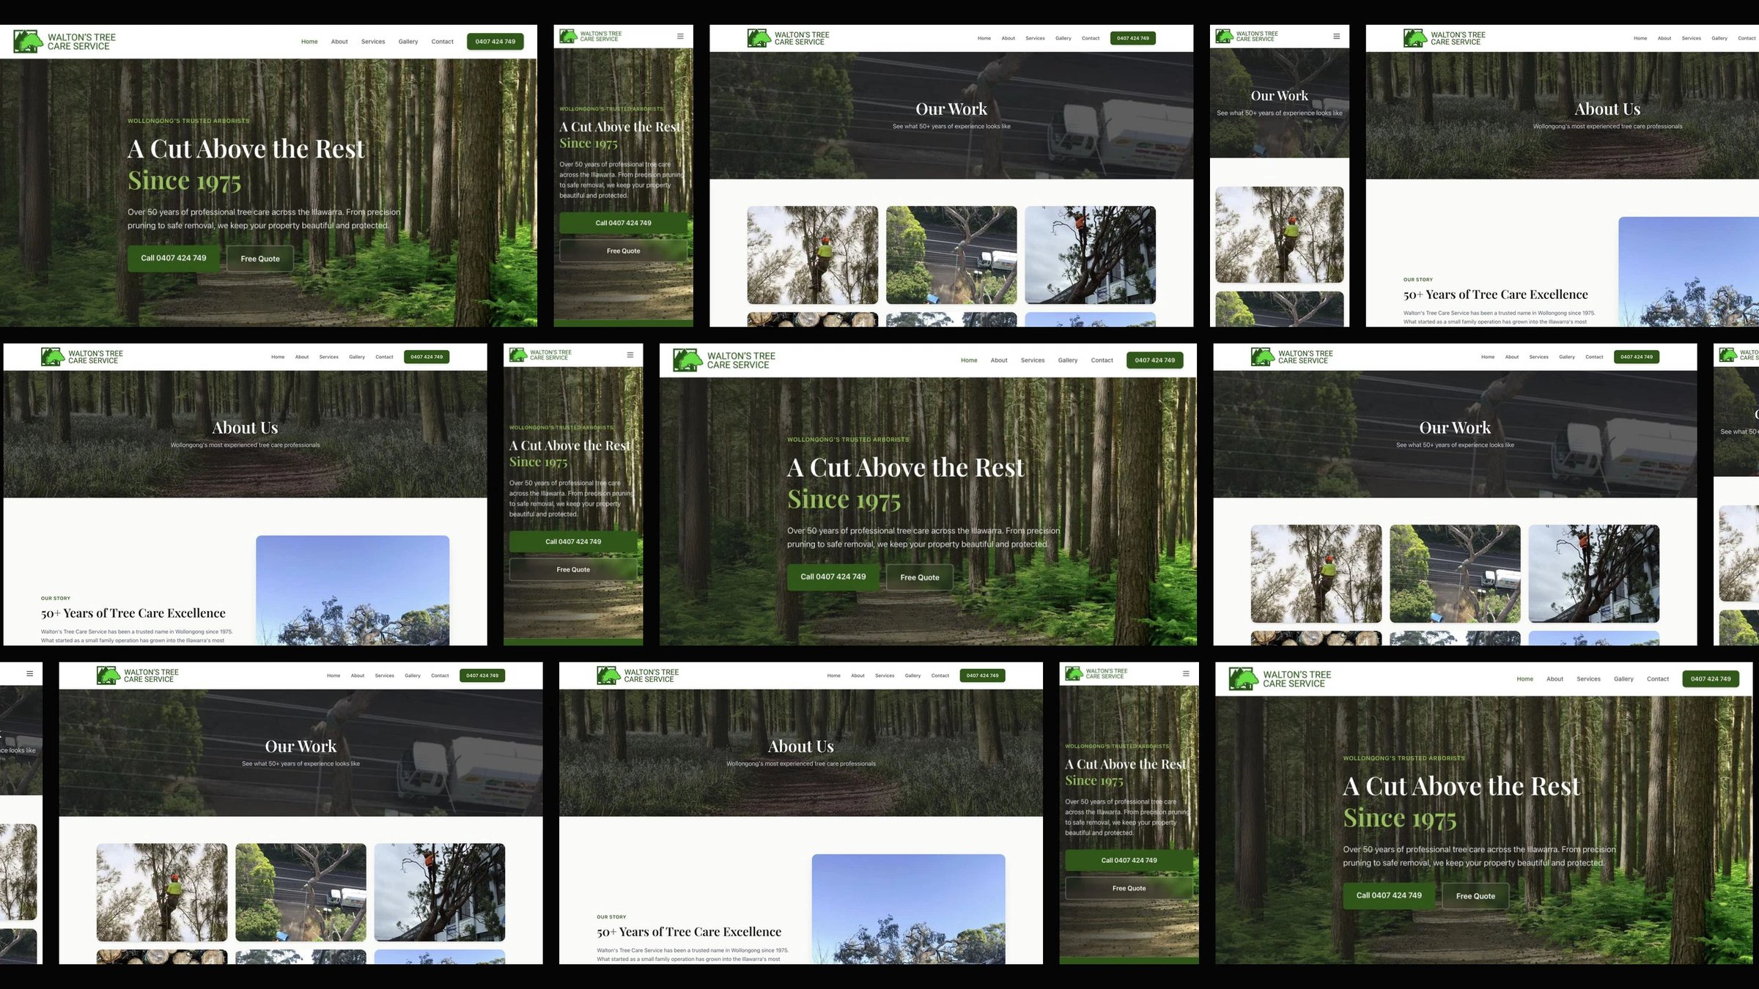This screenshot has height=989, width=1759.
Task: Tap hamburger icon in bottom-left cropped mobile mockup
Action: [29, 673]
